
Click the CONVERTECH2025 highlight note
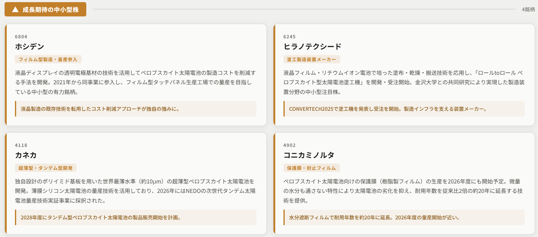388,109
